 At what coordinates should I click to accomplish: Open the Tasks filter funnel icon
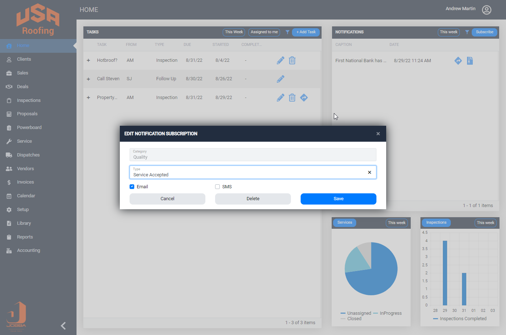[x=288, y=32]
